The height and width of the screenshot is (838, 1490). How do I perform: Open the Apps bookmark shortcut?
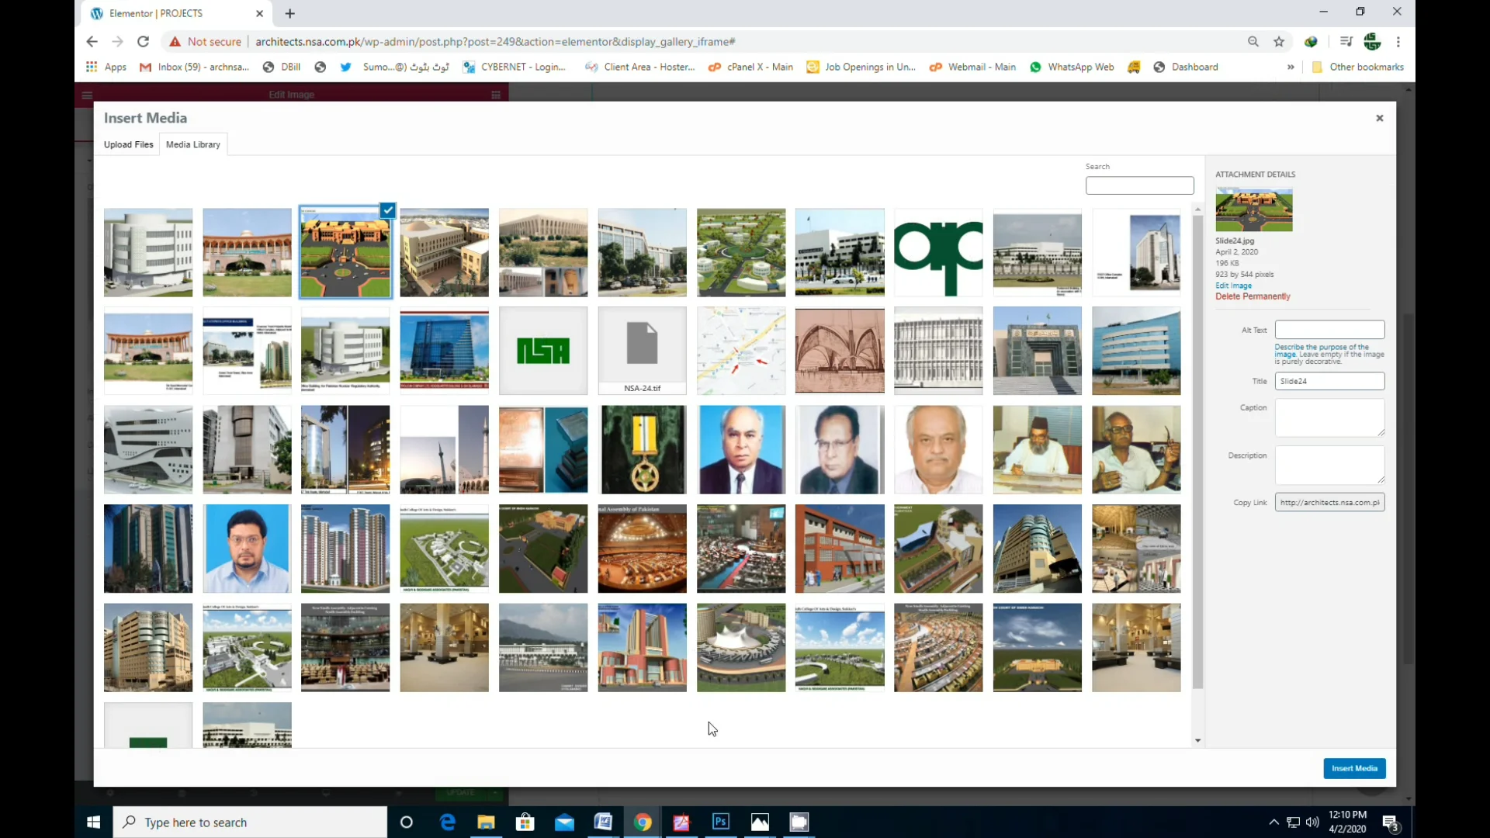coord(106,67)
